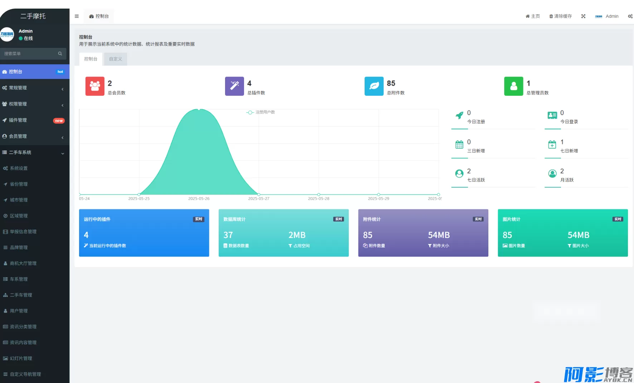Click the rocket icon for today's registrations

click(x=459, y=115)
